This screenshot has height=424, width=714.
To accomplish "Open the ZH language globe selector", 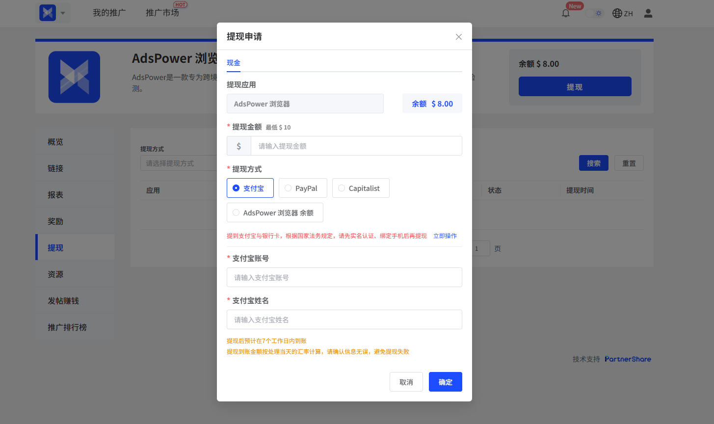I will 623,13.
